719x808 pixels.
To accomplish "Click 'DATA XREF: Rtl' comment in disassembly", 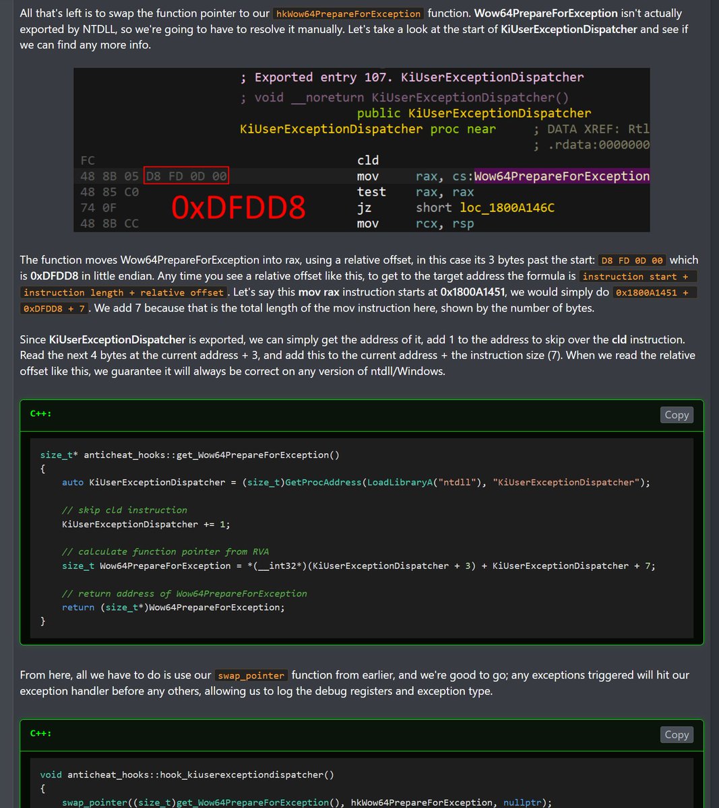I will click(598, 129).
